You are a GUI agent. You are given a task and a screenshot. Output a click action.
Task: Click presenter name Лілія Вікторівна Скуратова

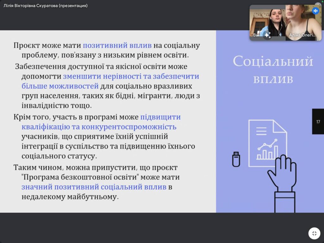[46, 6]
